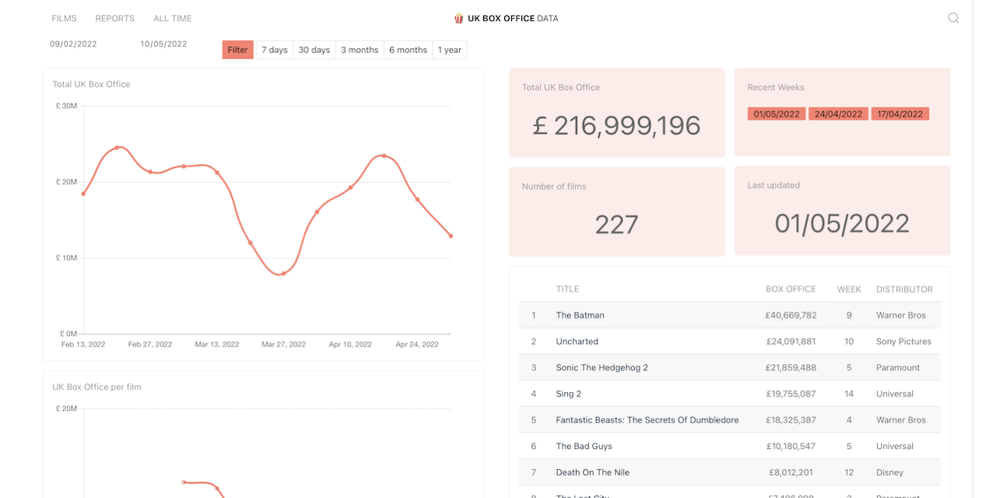
Task: Select the 30 days range
Action: pyautogui.click(x=314, y=49)
